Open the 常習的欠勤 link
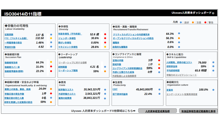 [10, 47]
